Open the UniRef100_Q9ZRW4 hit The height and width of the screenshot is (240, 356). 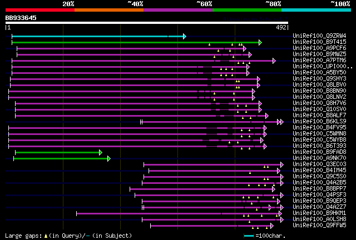click(319, 36)
